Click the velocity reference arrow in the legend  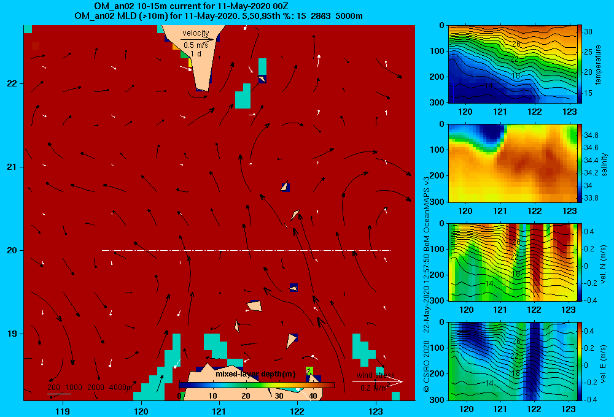tap(197, 39)
